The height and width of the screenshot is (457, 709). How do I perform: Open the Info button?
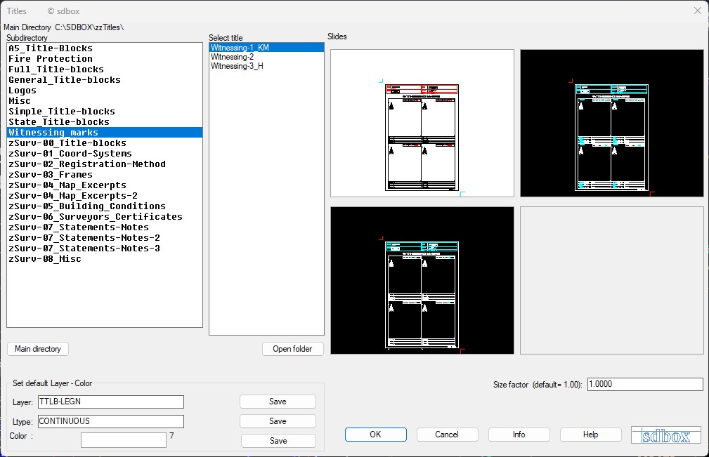pyautogui.click(x=519, y=435)
